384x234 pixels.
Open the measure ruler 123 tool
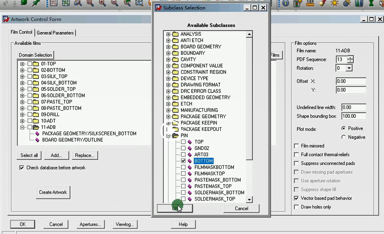310,3
